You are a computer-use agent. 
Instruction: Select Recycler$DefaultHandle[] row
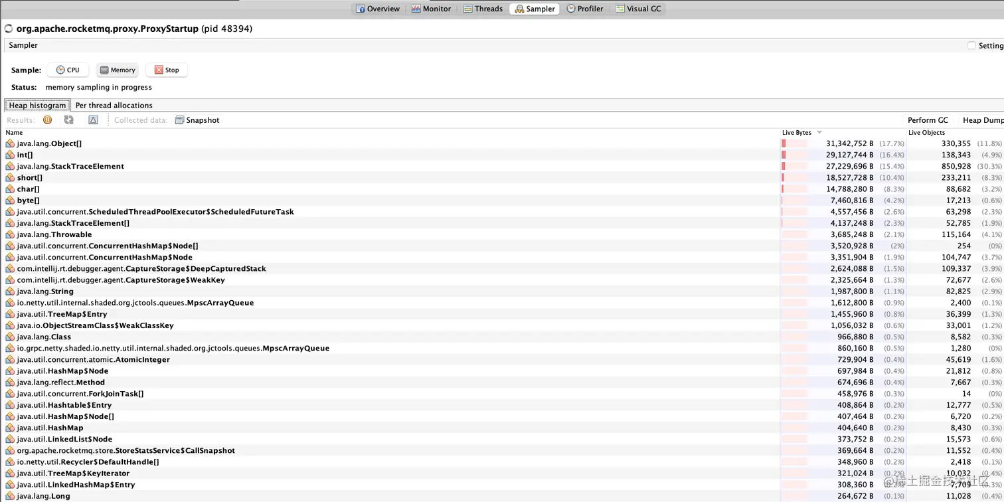pyautogui.click(x=88, y=462)
